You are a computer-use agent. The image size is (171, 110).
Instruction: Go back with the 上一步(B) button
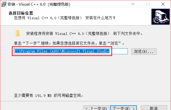pyautogui.click(x=96, y=108)
